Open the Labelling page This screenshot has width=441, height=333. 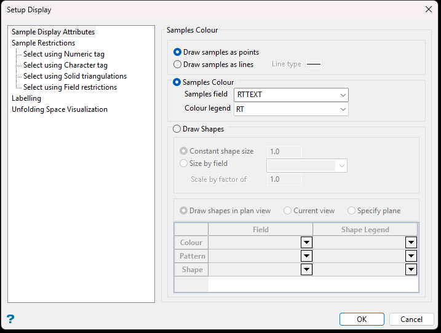26,98
